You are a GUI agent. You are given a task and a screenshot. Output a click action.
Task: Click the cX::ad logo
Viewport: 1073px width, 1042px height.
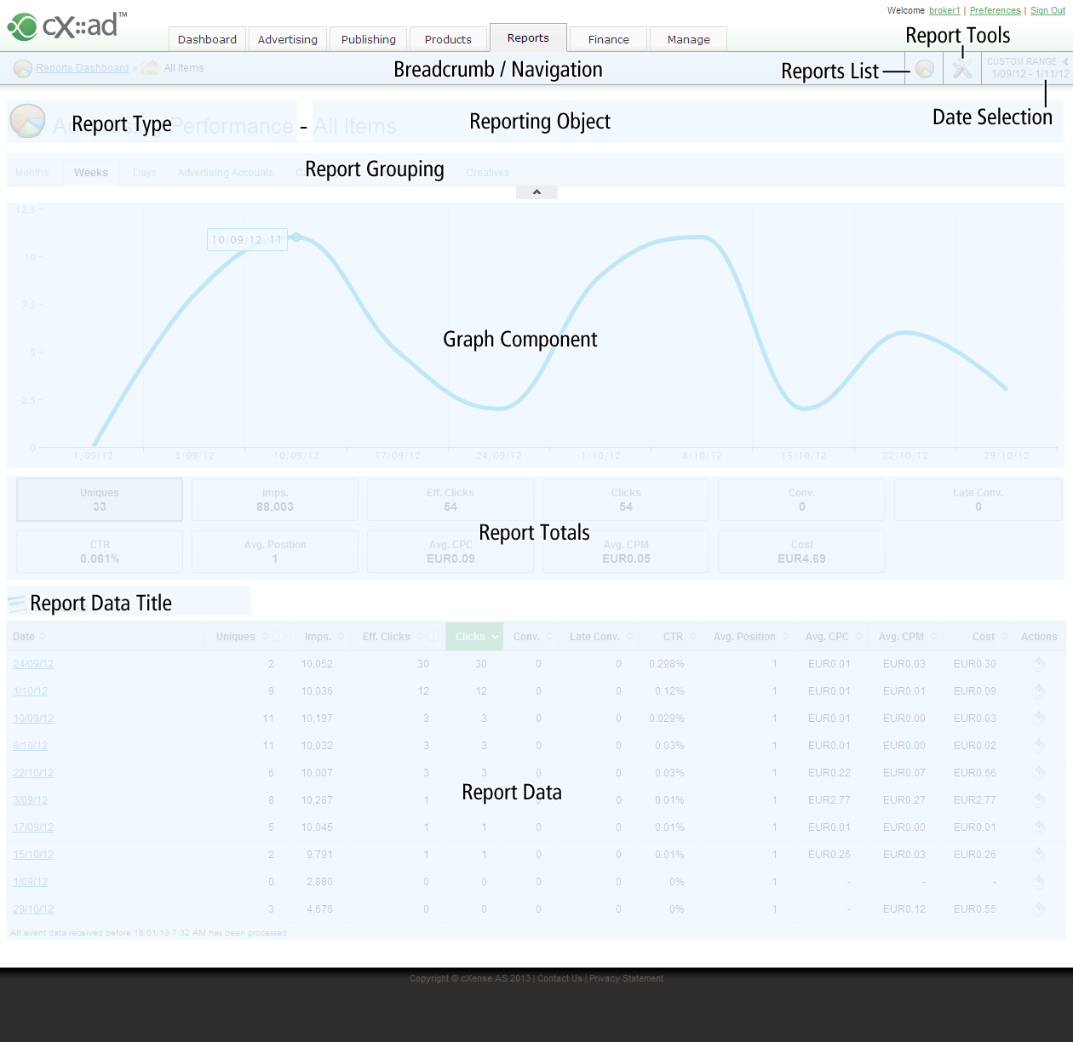click(67, 26)
